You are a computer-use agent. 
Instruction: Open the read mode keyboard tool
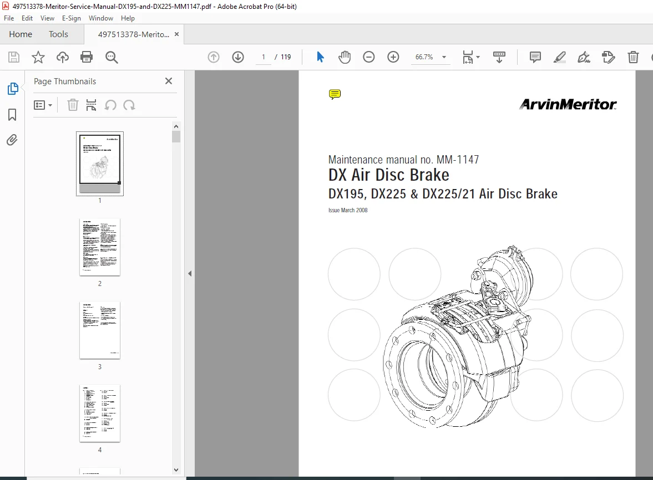pos(499,57)
